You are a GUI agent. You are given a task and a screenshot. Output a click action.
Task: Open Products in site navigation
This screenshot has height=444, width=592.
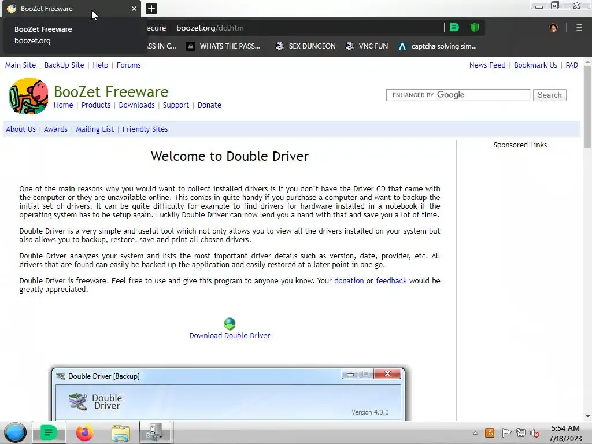coord(96,105)
